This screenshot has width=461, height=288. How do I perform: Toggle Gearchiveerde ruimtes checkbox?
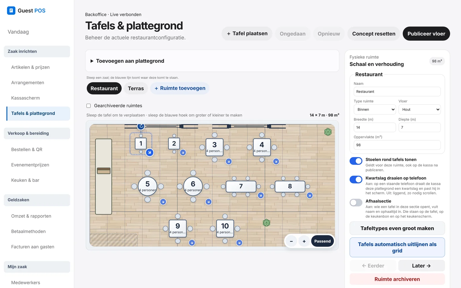[x=89, y=106]
